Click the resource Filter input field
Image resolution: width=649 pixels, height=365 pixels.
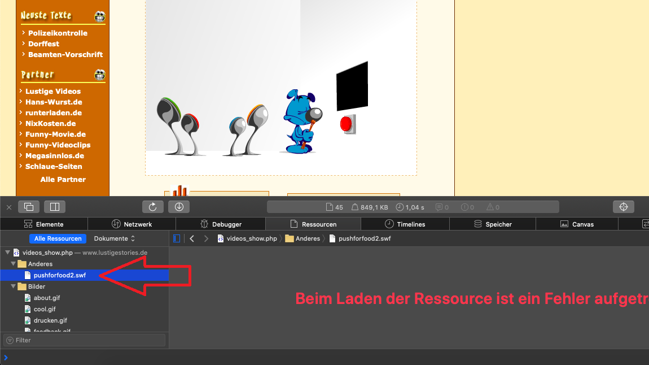[85, 340]
